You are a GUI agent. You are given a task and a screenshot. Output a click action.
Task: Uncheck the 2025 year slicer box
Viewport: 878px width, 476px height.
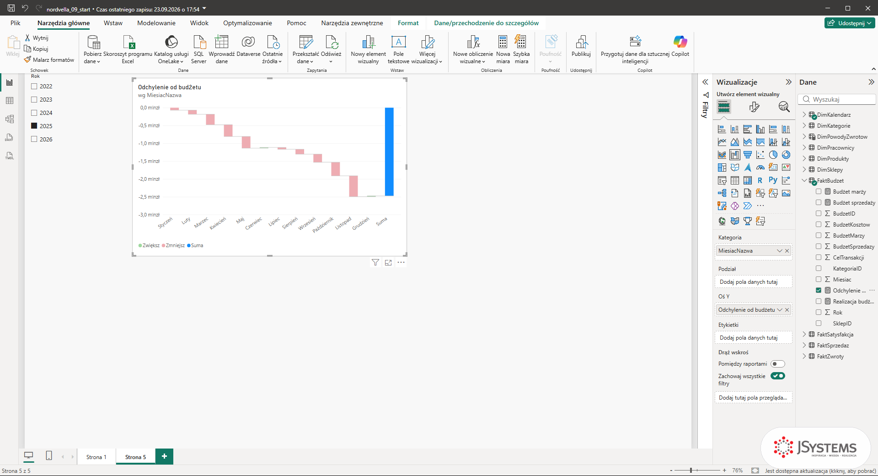point(34,126)
